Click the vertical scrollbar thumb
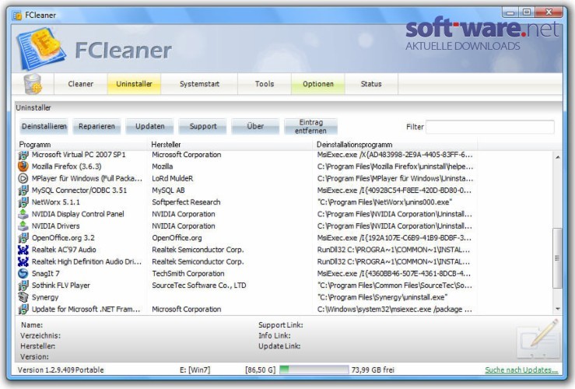Image resolution: width=575 pixels, height=389 pixels. [557, 258]
